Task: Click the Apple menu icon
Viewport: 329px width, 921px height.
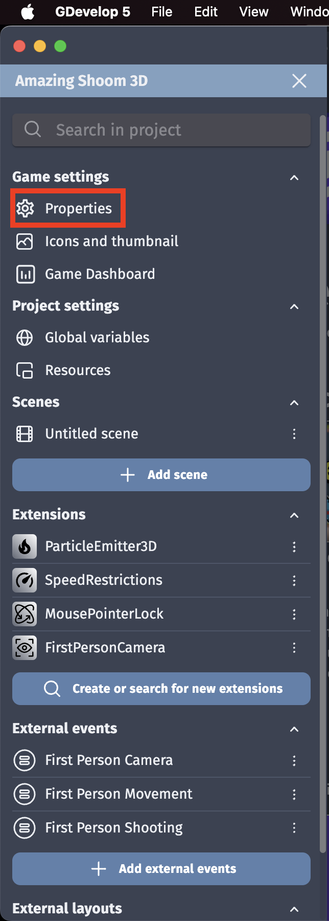Action: tap(28, 12)
